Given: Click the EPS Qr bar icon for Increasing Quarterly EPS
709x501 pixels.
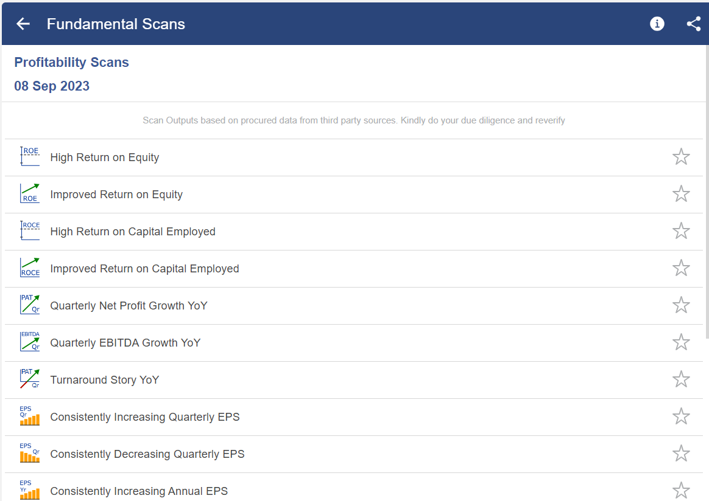Looking at the screenshot, I should [30, 416].
